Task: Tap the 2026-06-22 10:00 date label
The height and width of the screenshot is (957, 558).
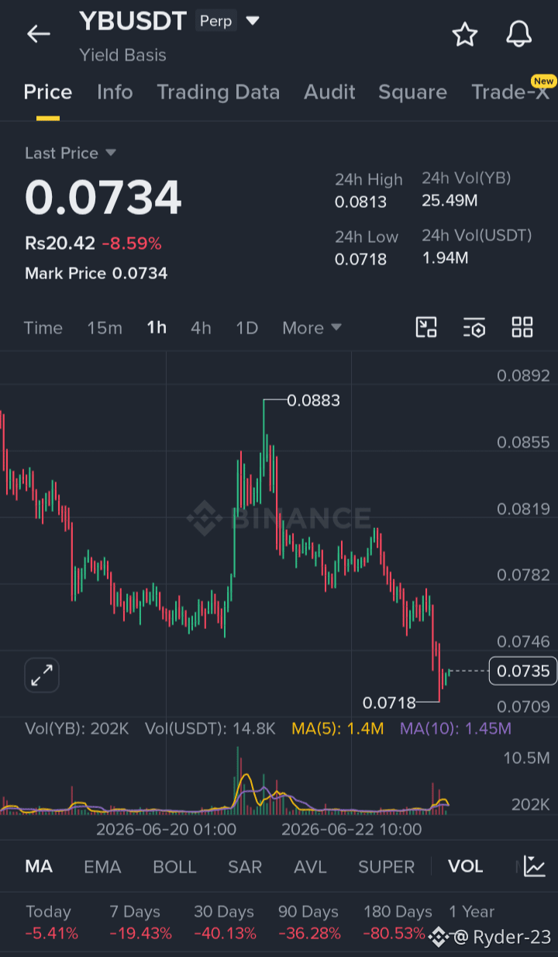Action: click(352, 829)
